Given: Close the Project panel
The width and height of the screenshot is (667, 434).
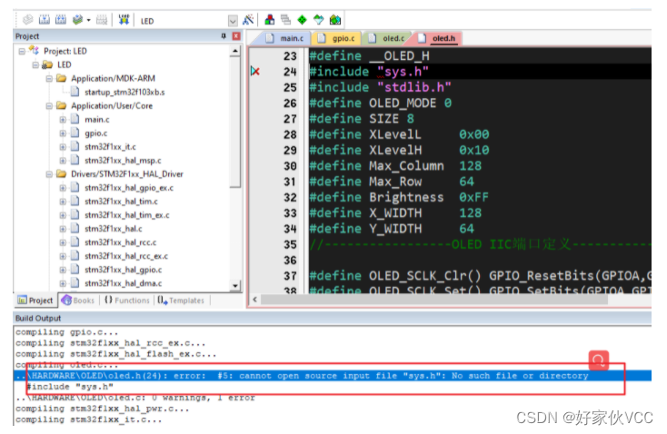Looking at the screenshot, I should tap(236, 36).
